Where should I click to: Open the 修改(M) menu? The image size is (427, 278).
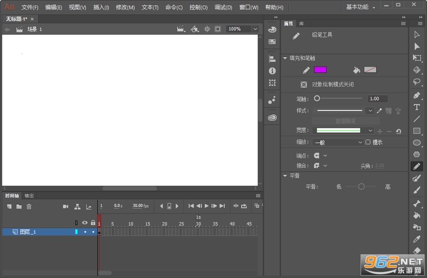(x=125, y=7)
